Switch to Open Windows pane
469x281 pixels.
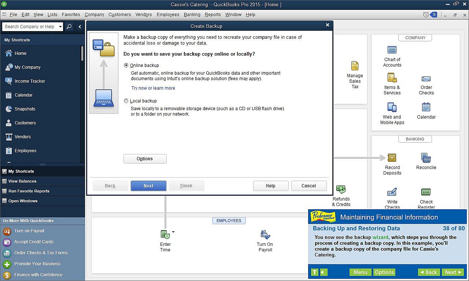[43, 201]
